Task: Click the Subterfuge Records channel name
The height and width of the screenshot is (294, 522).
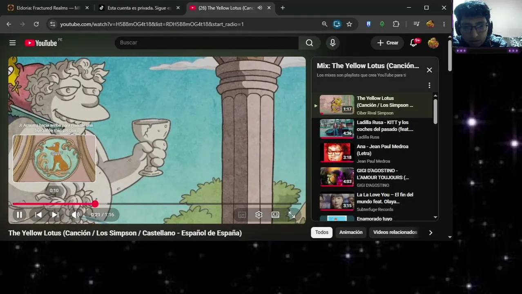Action: point(375,209)
